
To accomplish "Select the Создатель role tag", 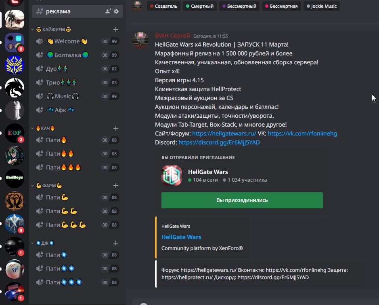I will coord(163,6).
